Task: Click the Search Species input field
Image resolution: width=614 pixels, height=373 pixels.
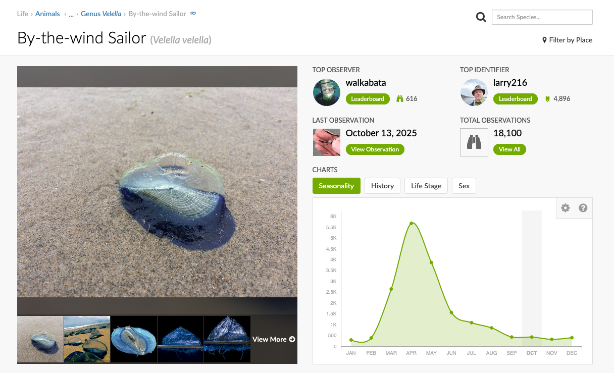Action: [542, 17]
